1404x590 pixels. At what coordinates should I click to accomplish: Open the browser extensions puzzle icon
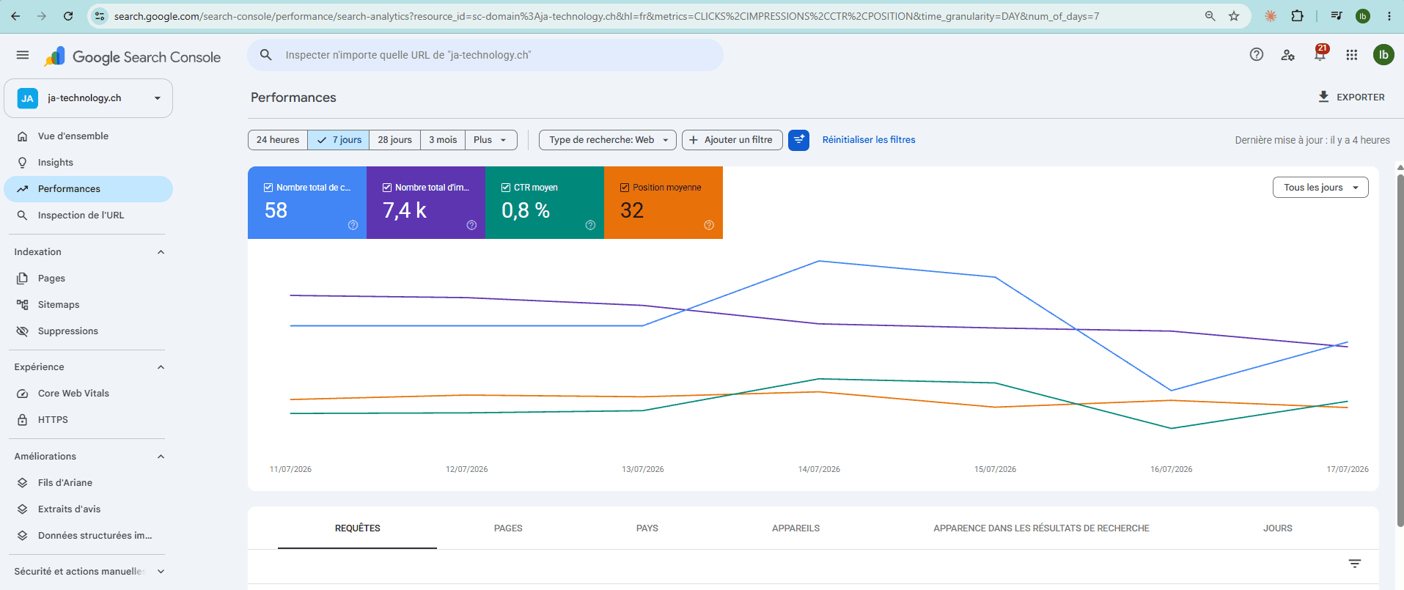(x=1297, y=16)
